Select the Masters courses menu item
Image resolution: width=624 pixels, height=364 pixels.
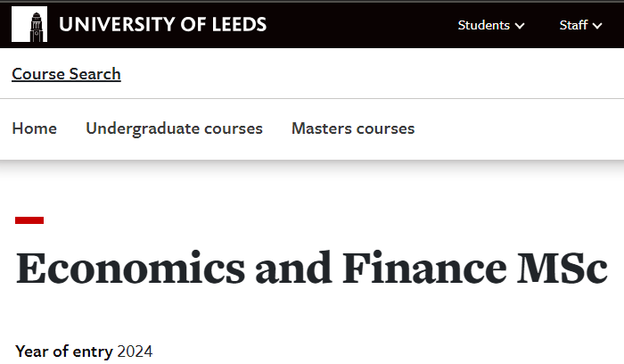[x=353, y=128]
